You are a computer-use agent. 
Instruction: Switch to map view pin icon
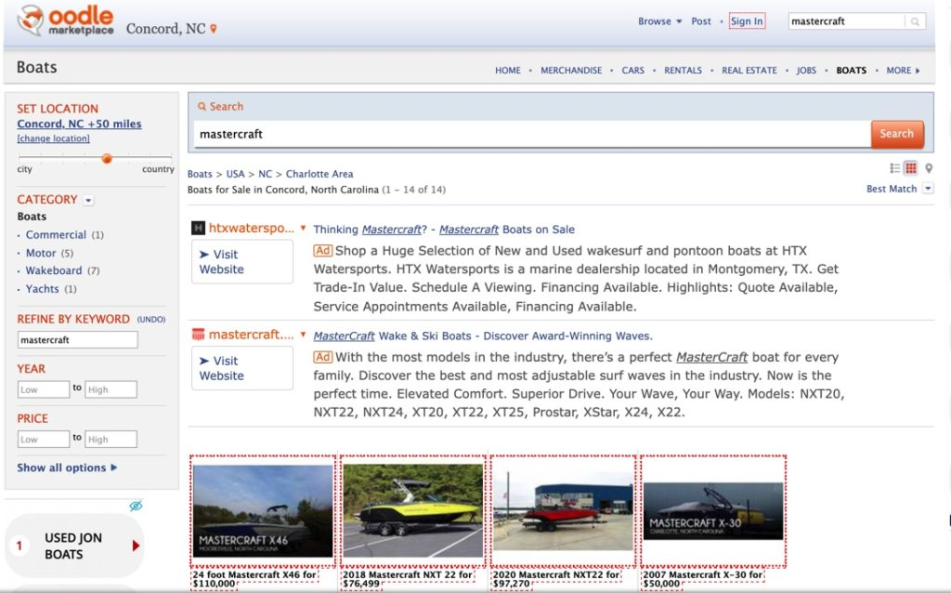click(928, 168)
